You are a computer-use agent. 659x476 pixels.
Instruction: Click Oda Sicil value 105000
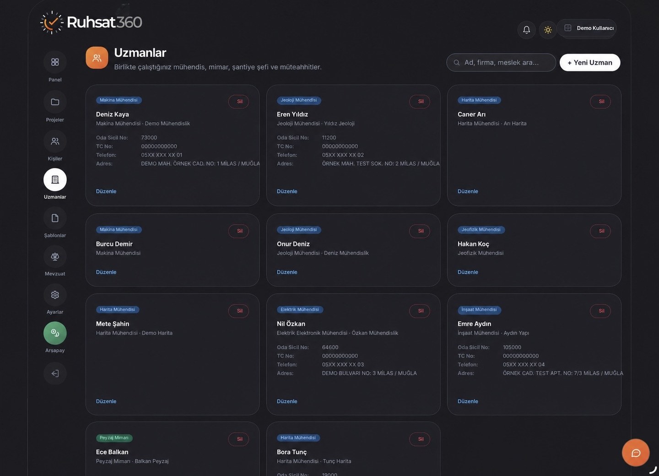tap(512, 347)
